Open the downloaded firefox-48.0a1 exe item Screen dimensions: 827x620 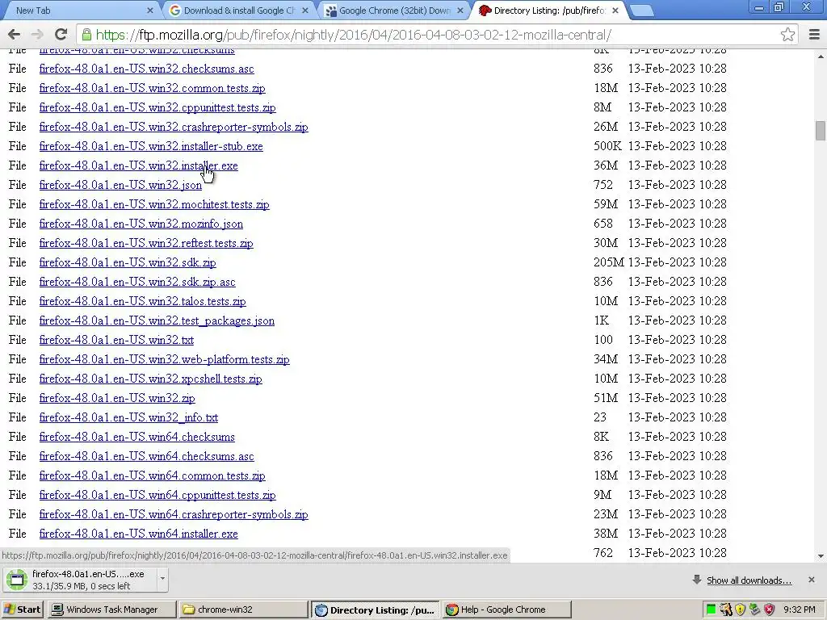(80, 580)
